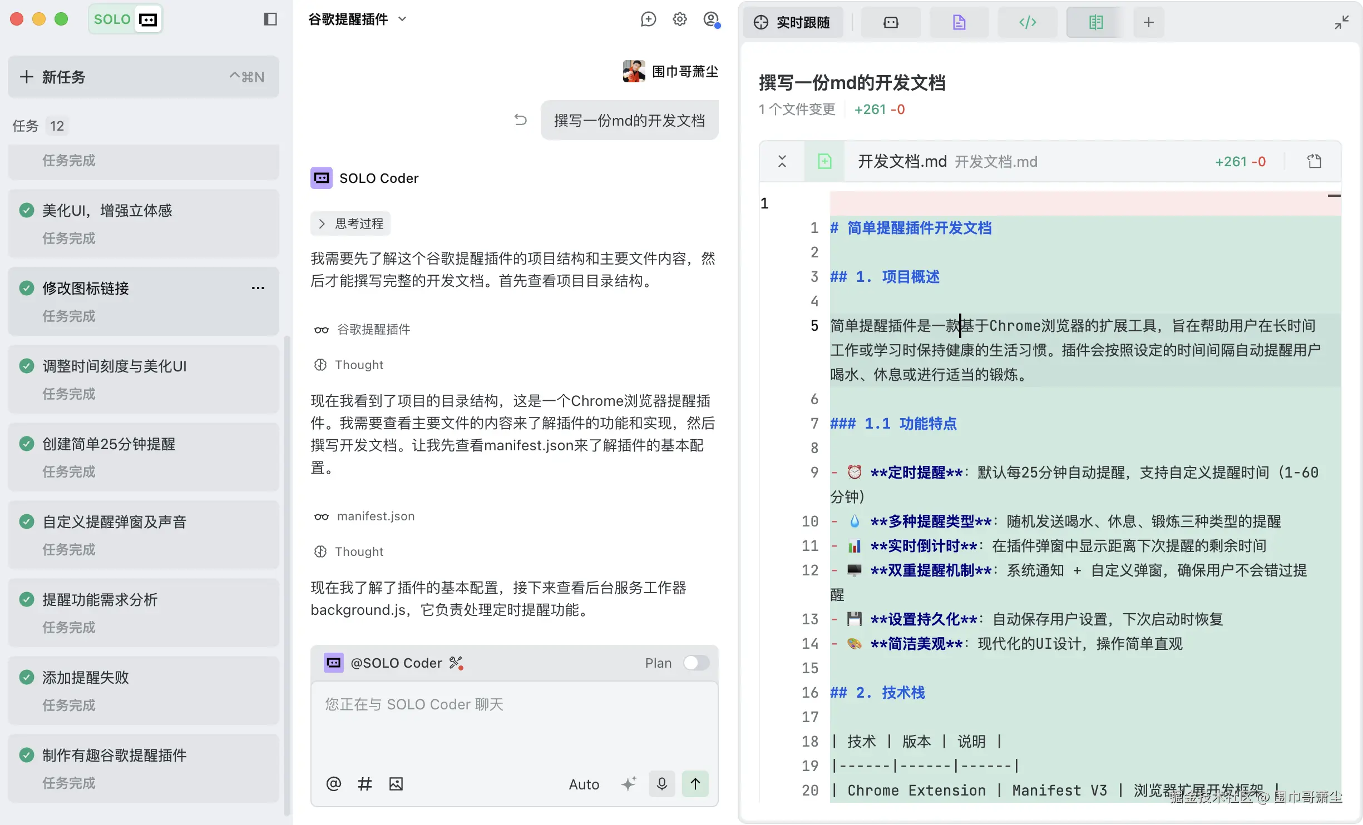Open the settings gear above the chat
The height and width of the screenshot is (825, 1363).
coord(679,18)
